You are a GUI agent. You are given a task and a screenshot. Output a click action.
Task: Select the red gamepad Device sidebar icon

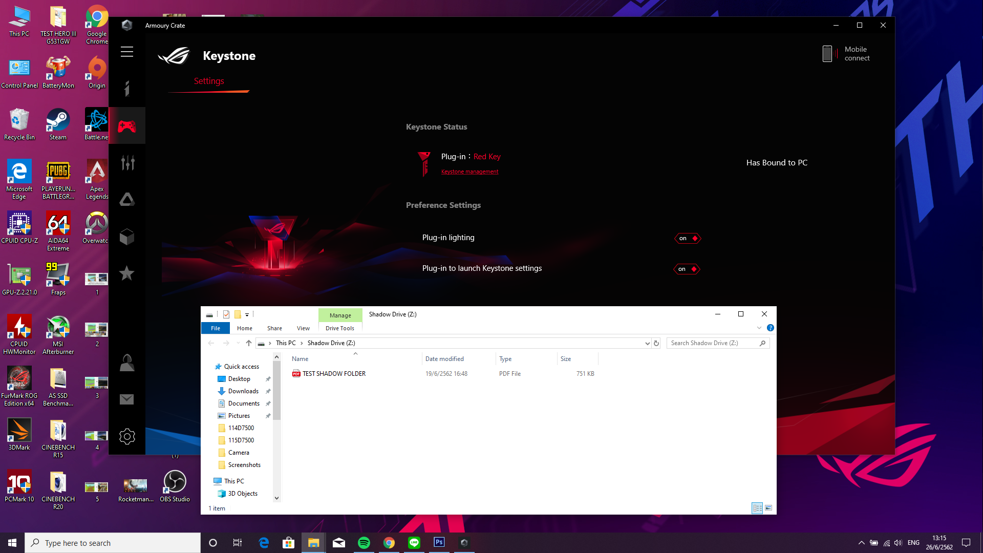tap(127, 126)
